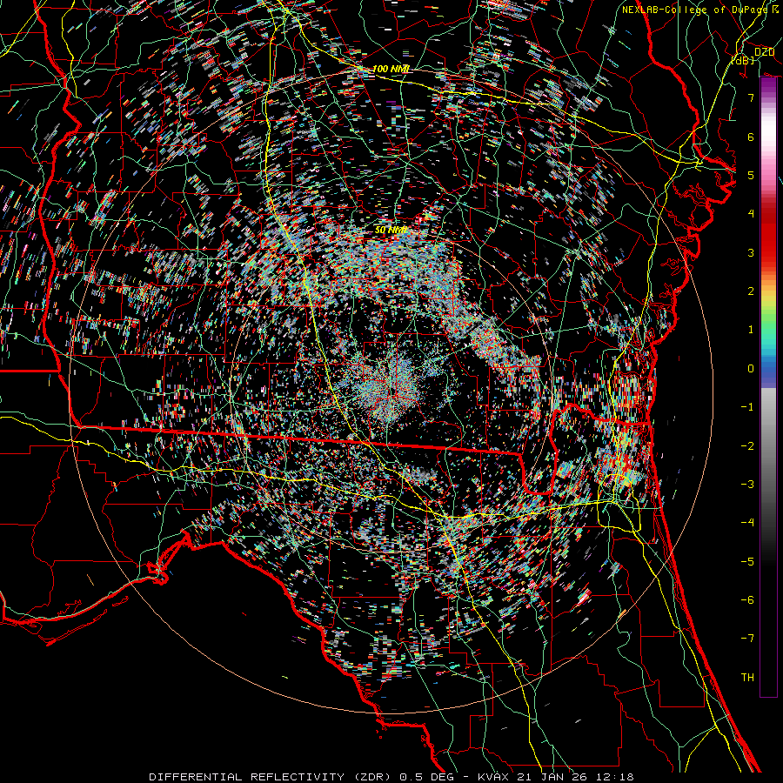This screenshot has height=783, width=783.
Task: Click the ZDR color scale bar
Action: point(768,387)
